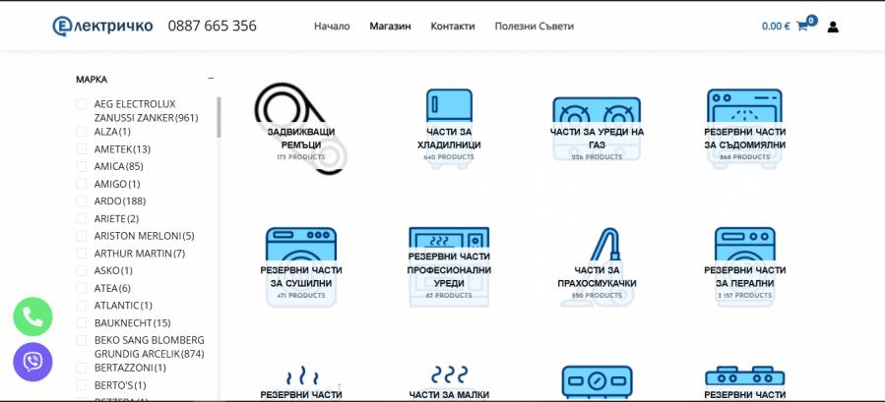885x402 pixels.
Task: Go to the Начало menu item
Action: pos(332,27)
